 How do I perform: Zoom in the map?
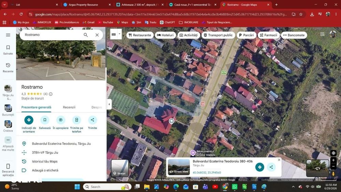[x=333, y=160]
